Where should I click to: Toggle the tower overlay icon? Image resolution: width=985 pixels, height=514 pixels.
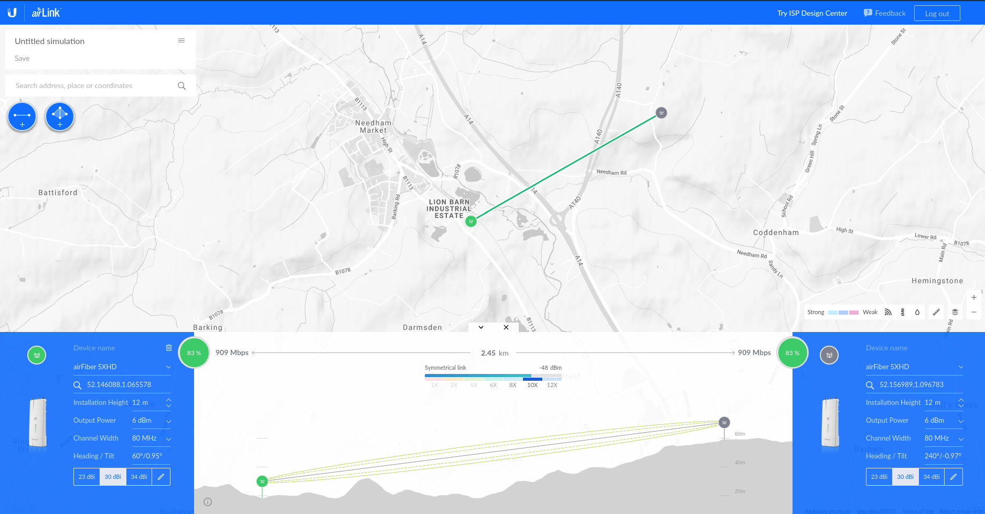903,312
